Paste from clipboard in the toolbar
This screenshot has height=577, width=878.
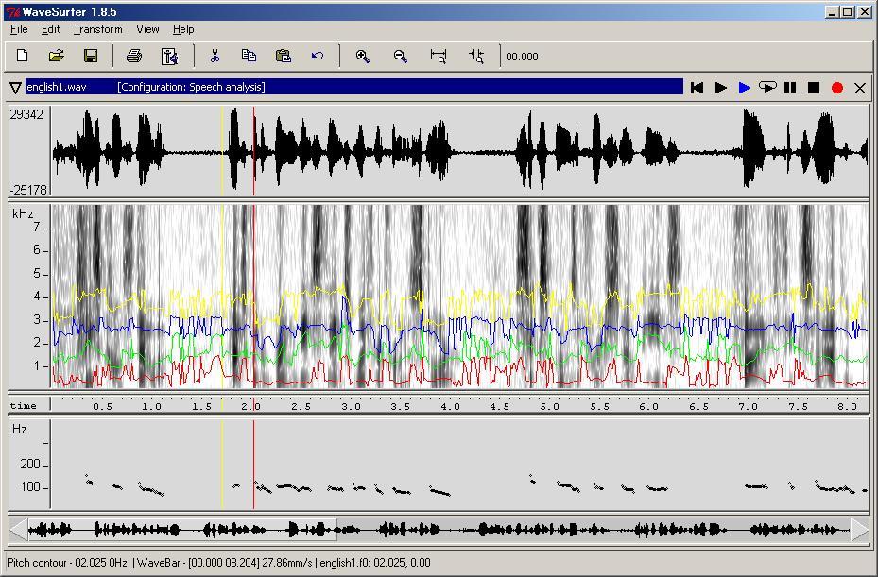coord(283,57)
